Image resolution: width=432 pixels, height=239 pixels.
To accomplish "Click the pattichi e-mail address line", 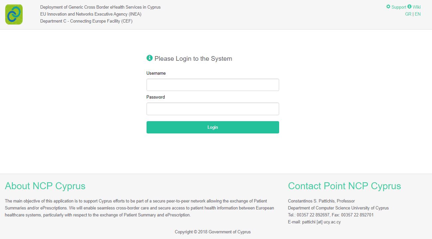I will point(314,222).
